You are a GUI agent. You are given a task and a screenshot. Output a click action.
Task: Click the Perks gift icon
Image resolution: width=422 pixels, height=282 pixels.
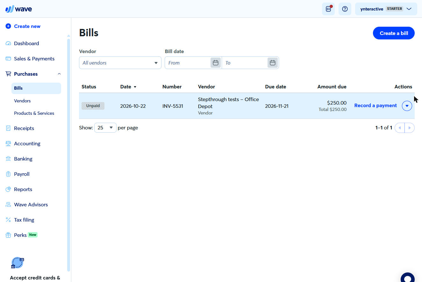[8, 235]
